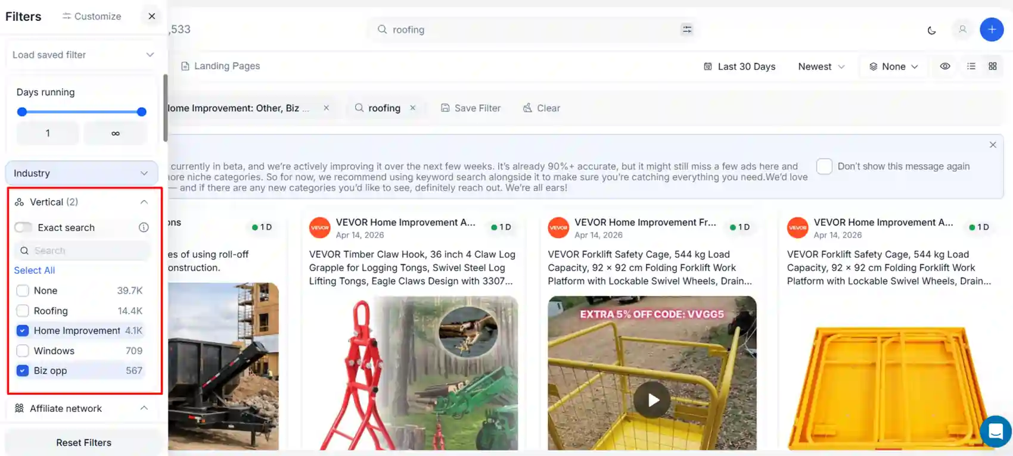Click the left Days running slider handle
This screenshot has width=1013, height=456.
pos(22,112)
